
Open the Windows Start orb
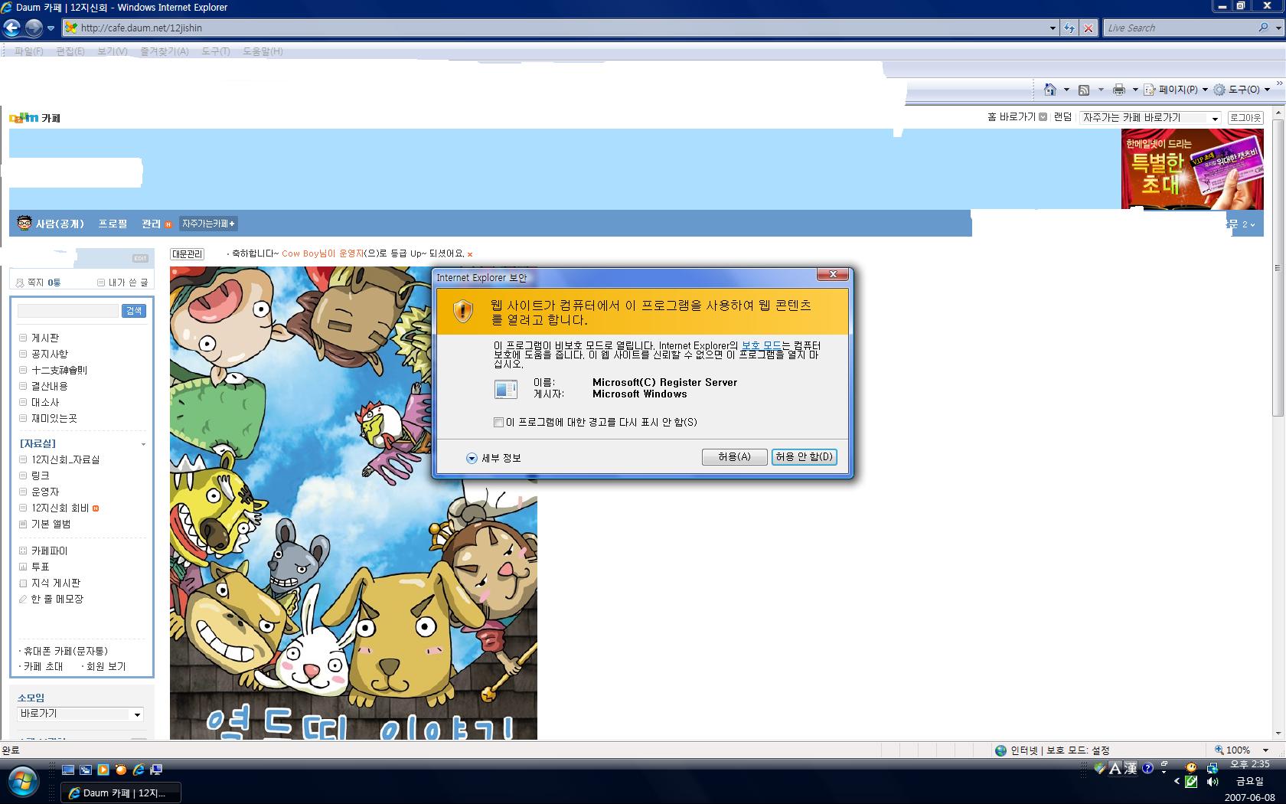22,782
